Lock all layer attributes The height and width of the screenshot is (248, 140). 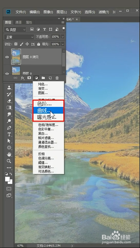(x=39, y=44)
